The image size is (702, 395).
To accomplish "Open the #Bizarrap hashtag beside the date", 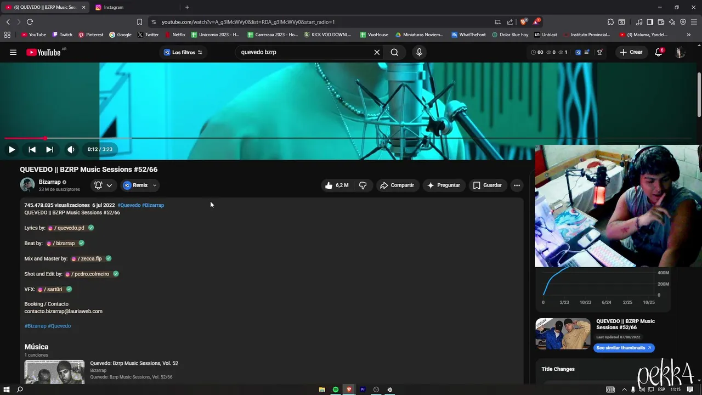I will click(x=153, y=205).
